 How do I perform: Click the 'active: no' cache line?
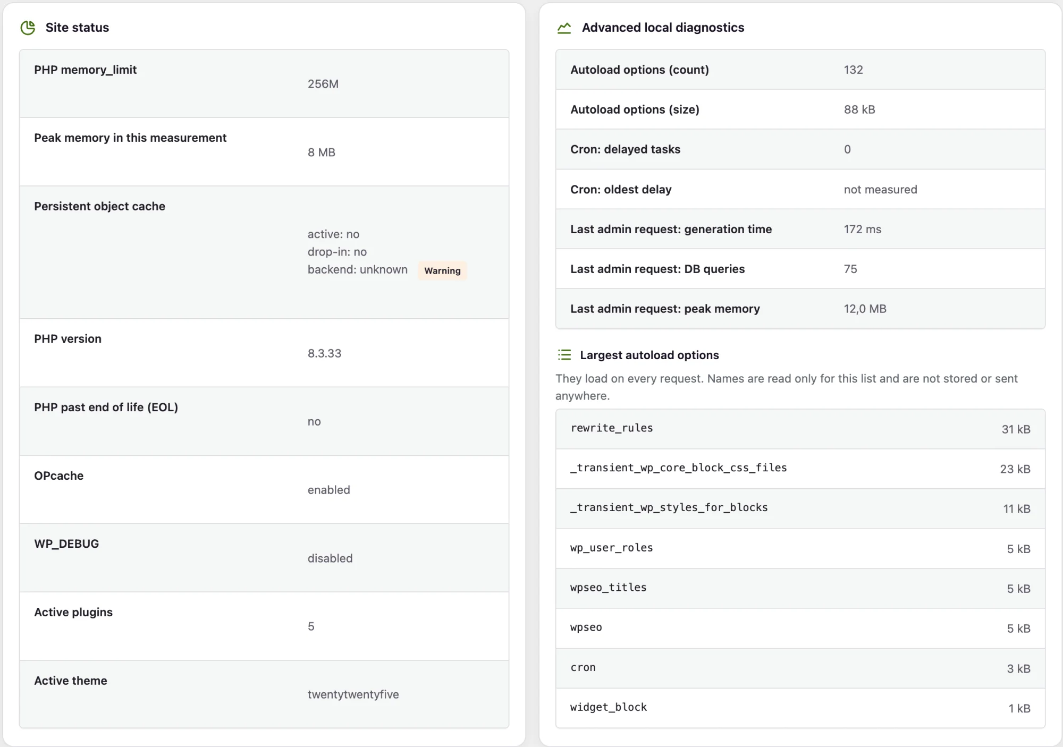click(x=333, y=234)
